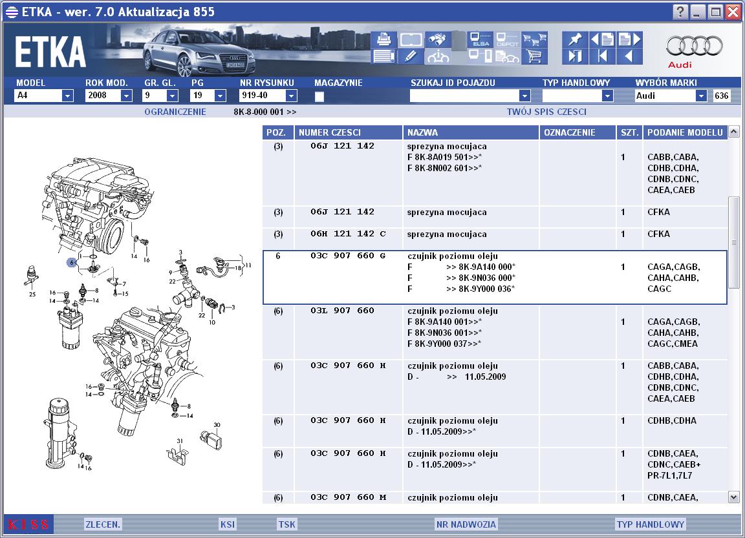Click the ZLECEN. button at bottom

(103, 524)
